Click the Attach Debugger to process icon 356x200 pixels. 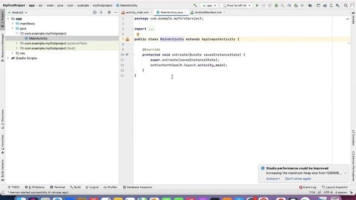pos(296,6)
